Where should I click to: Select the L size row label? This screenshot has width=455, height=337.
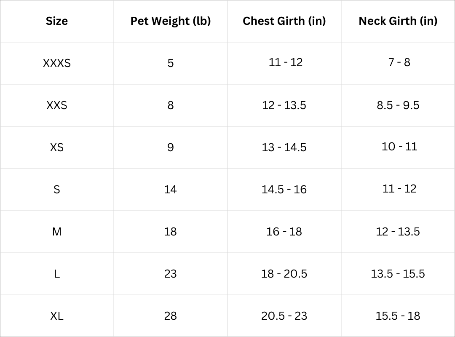pos(57,274)
